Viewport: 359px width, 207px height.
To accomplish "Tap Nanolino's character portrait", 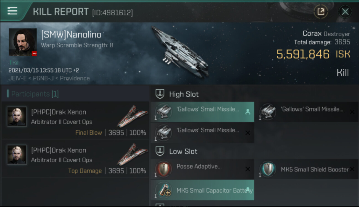I will [x=23, y=42].
